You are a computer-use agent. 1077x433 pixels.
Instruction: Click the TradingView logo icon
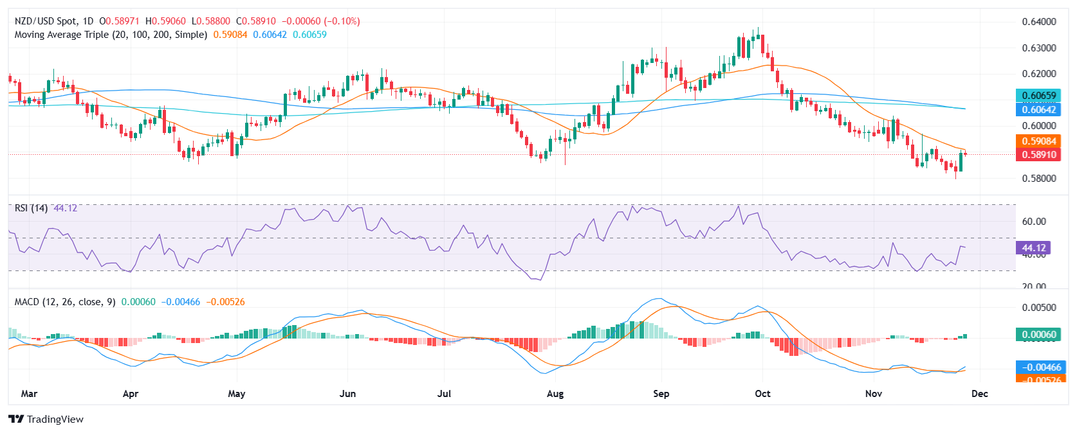pos(16,420)
